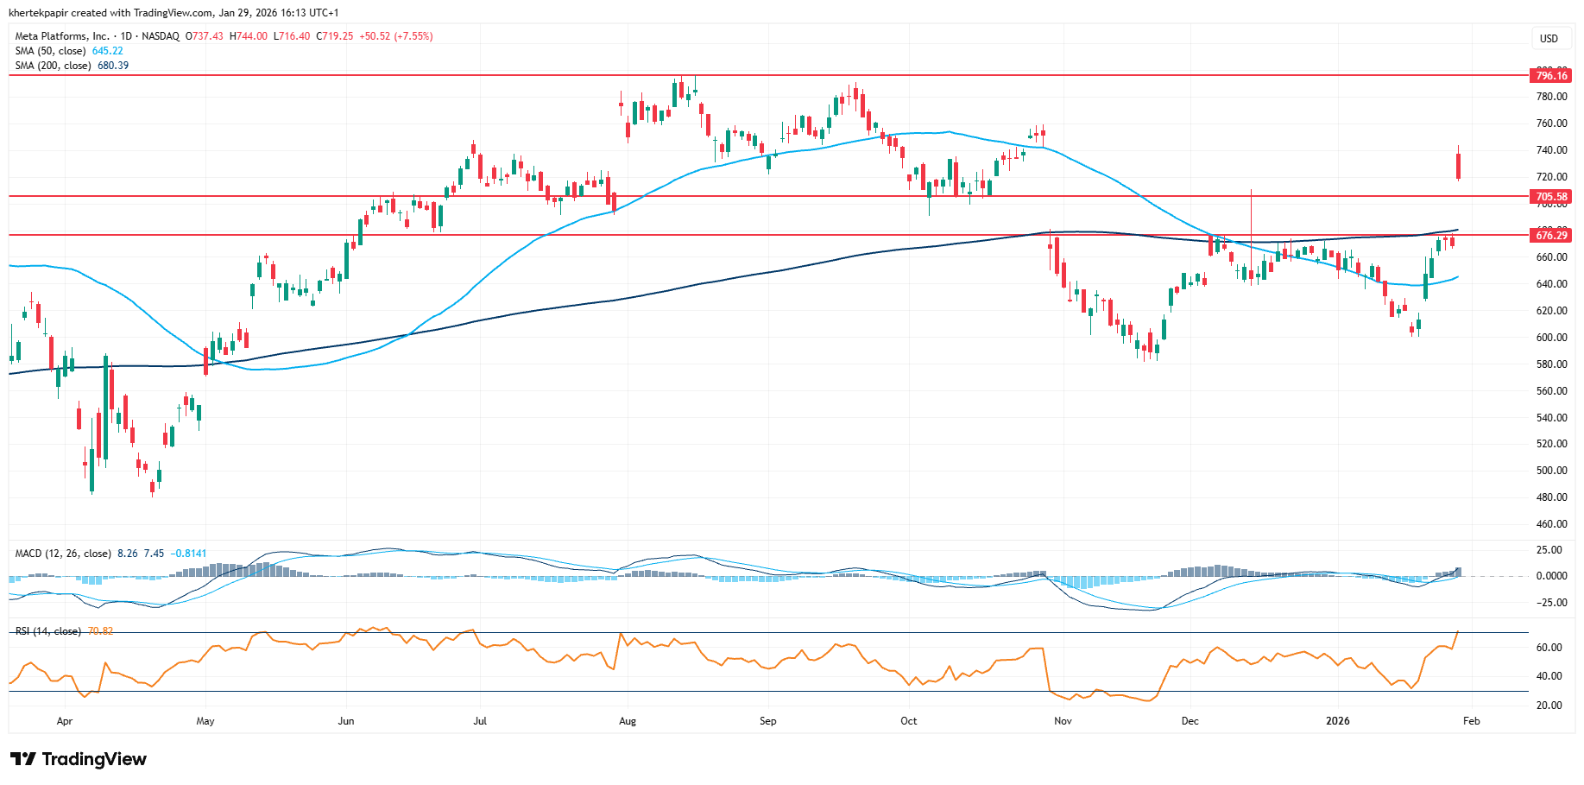Click the Feb label on the time axis
1584x785 pixels.
(x=1472, y=721)
